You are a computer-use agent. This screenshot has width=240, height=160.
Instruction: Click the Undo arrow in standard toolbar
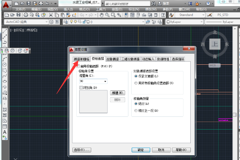point(82,15)
